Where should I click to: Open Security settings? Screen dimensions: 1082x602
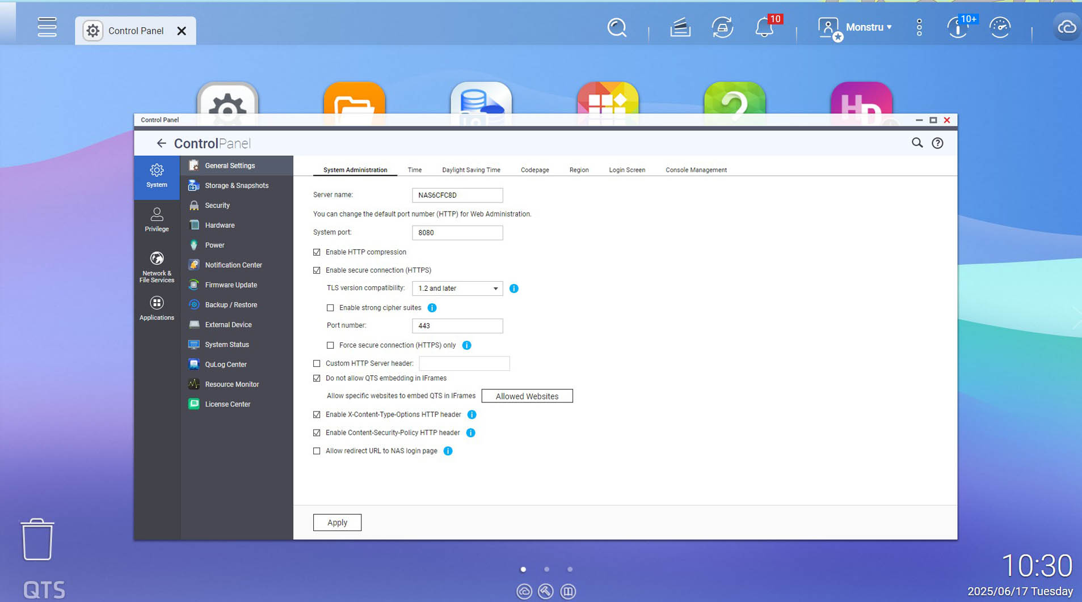[237, 205]
